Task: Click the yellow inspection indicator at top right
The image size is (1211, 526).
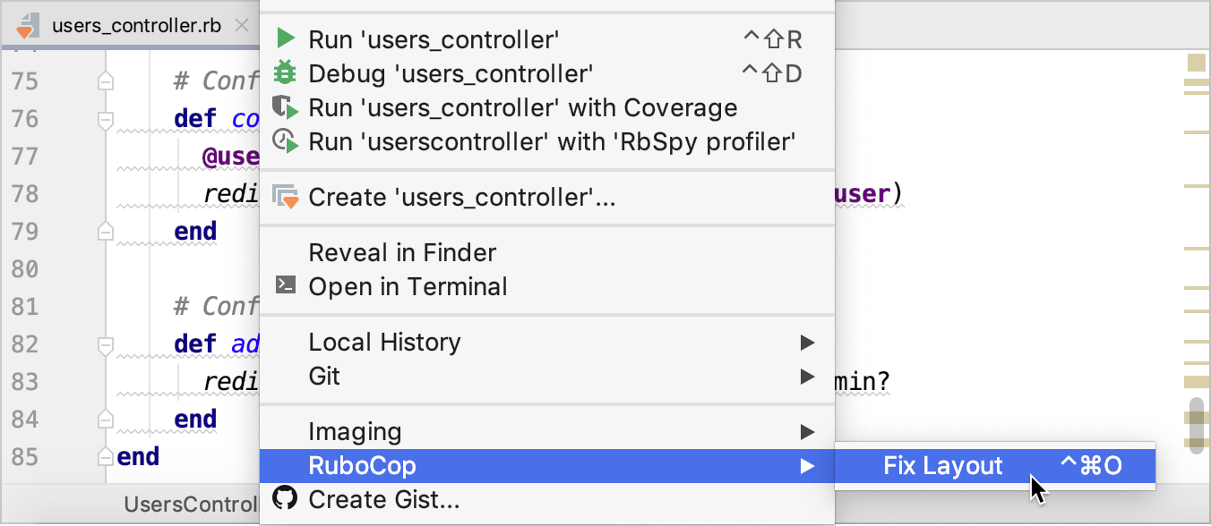Action: click(x=1197, y=63)
